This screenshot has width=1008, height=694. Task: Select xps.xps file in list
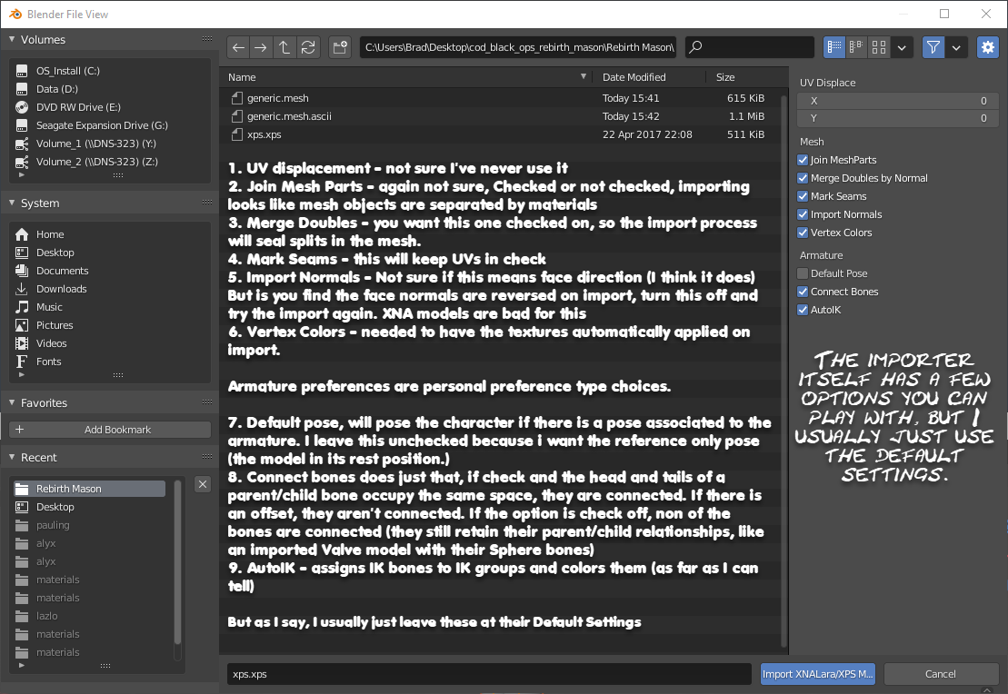pos(500,134)
